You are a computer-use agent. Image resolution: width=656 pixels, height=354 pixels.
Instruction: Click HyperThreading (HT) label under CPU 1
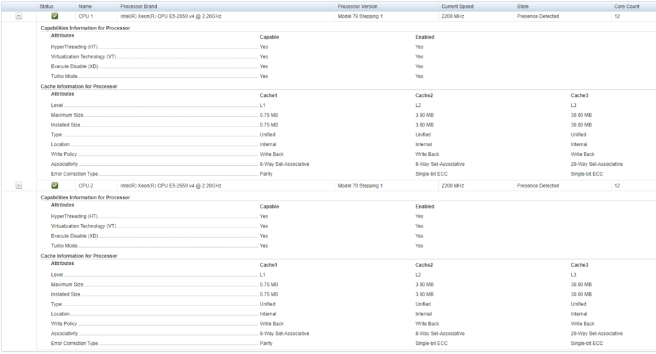click(x=74, y=47)
